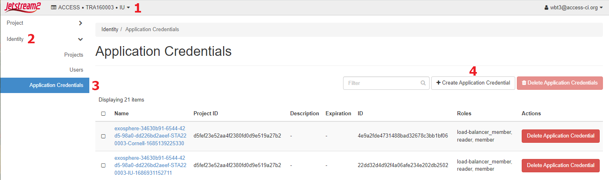Open Projects in the Identity menu
This screenshot has width=609, height=180.
(74, 55)
